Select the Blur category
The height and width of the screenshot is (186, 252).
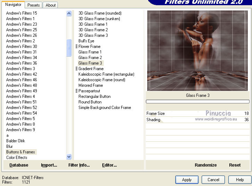point(9,146)
